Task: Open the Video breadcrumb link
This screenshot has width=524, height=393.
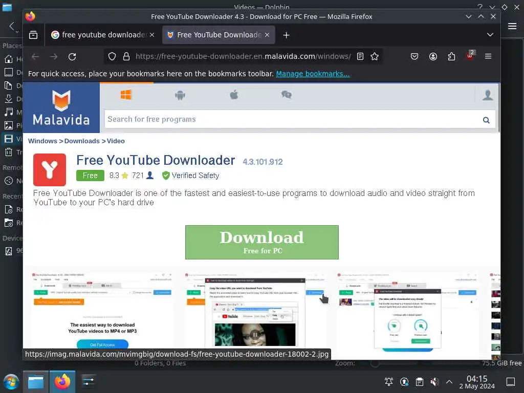Action: coord(116,141)
